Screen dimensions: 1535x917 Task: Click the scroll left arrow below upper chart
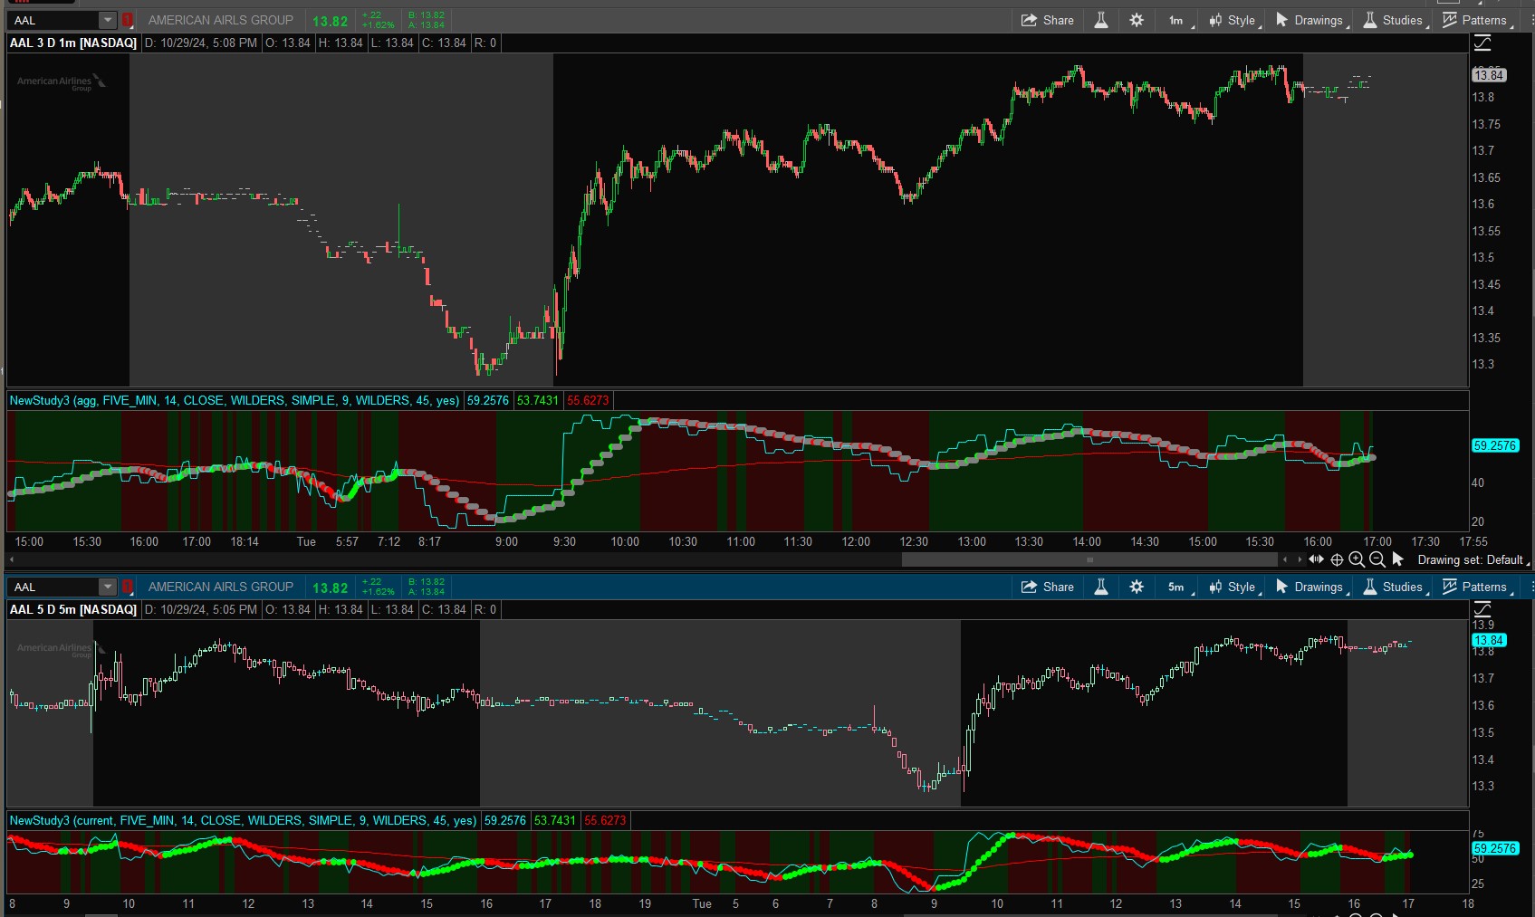click(x=1286, y=559)
